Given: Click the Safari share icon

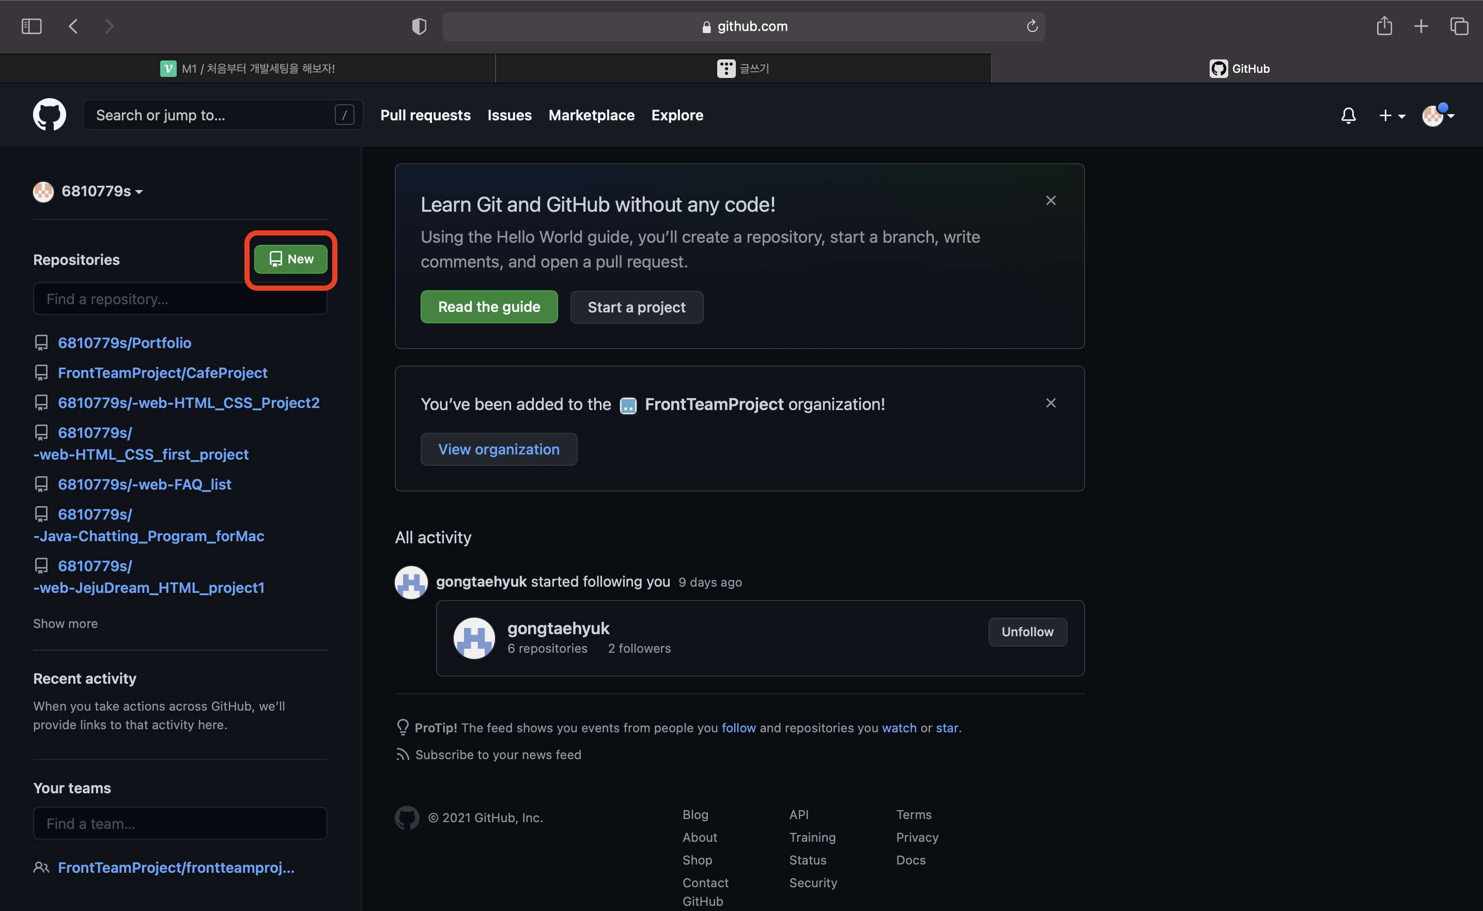Looking at the screenshot, I should click(1384, 26).
